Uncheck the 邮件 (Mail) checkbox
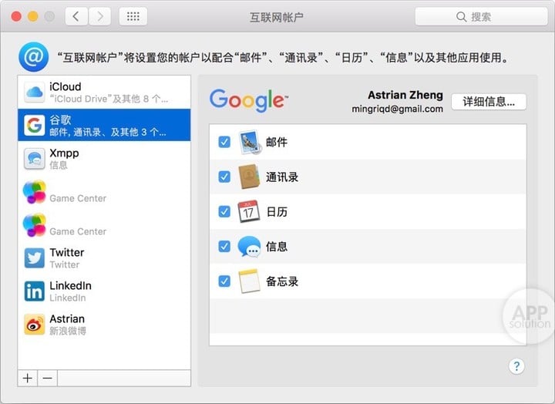The width and height of the screenshot is (555, 404). click(224, 142)
